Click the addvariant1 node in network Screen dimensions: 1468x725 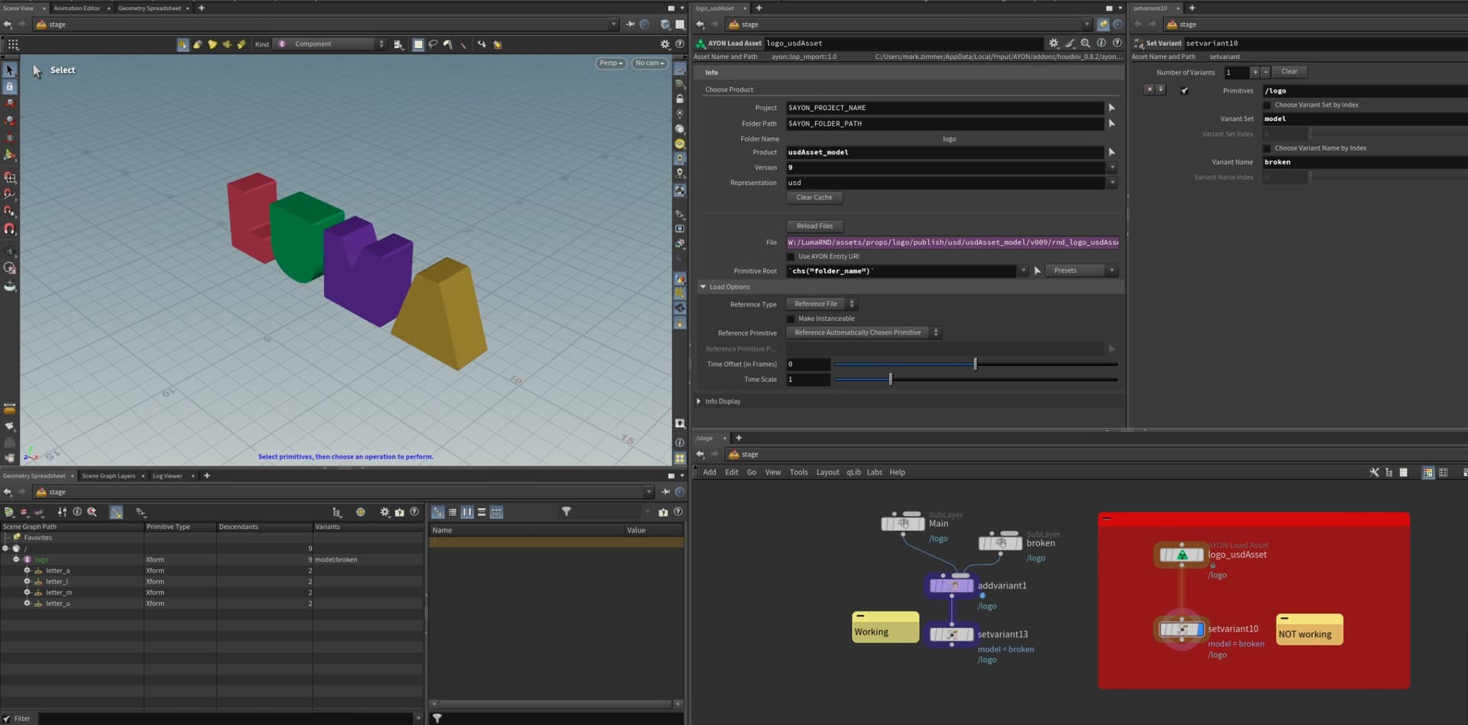(951, 586)
